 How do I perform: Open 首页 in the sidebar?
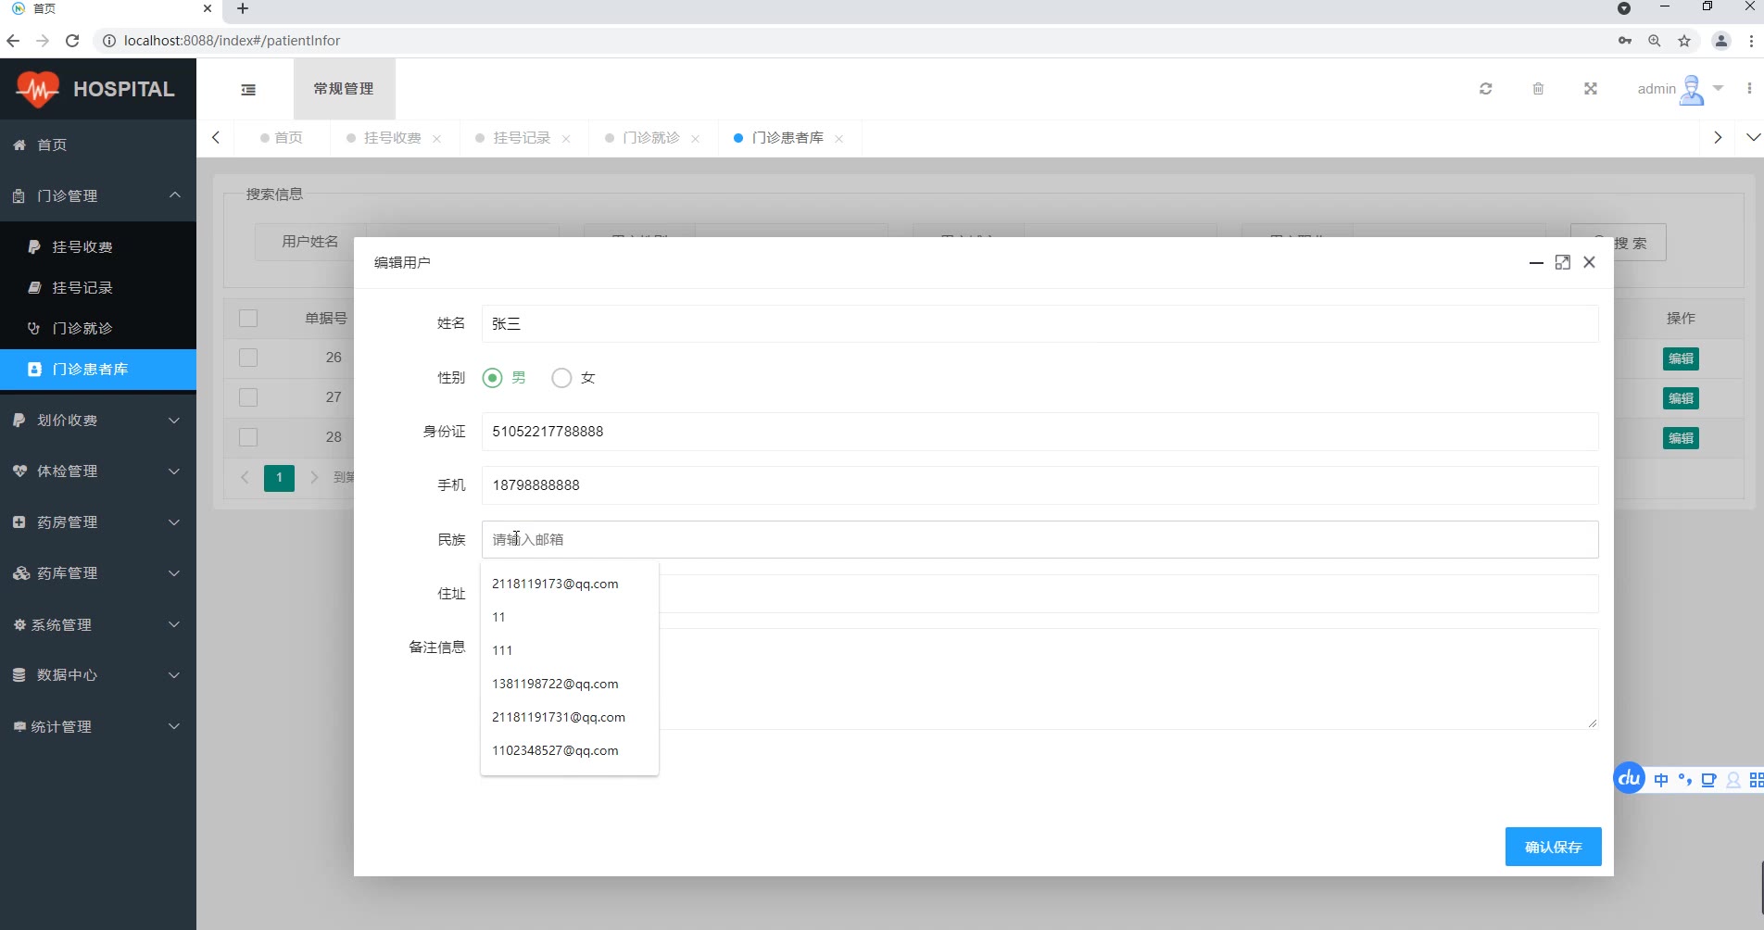point(98,145)
